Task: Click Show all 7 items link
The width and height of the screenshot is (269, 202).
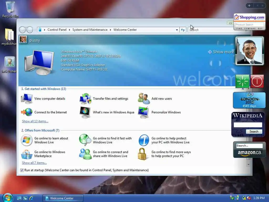Action: coord(34,163)
